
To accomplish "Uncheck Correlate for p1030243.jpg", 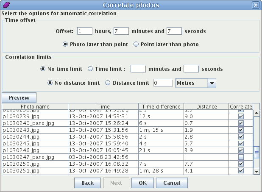I will coord(241,130).
